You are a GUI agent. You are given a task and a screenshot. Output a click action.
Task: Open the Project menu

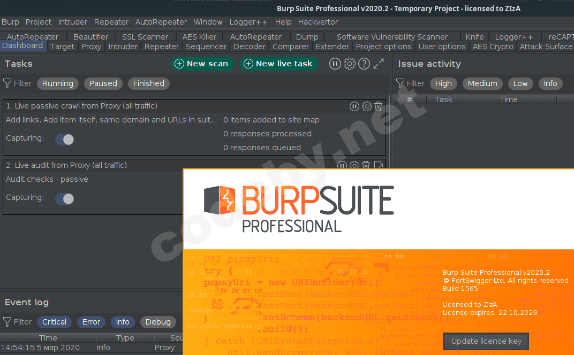39,22
